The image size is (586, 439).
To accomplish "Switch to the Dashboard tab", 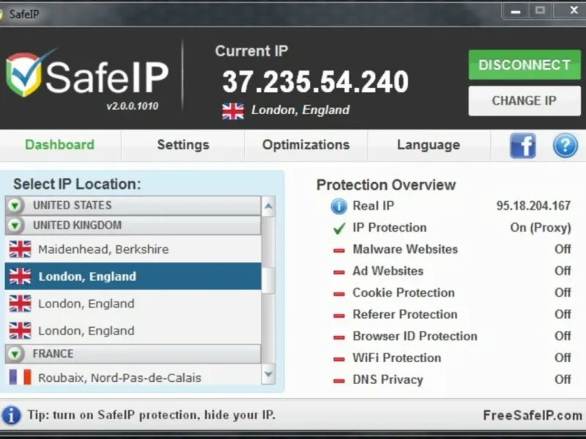I will click(x=60, y=145).
